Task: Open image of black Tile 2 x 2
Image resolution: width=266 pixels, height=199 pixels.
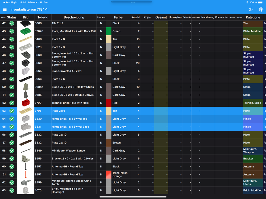Action: click(x=26, y=23)
